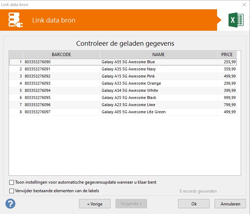Viewport: 250px width, 214px height.
Task: Click the BARCODE column header
Action: point(62,55)
